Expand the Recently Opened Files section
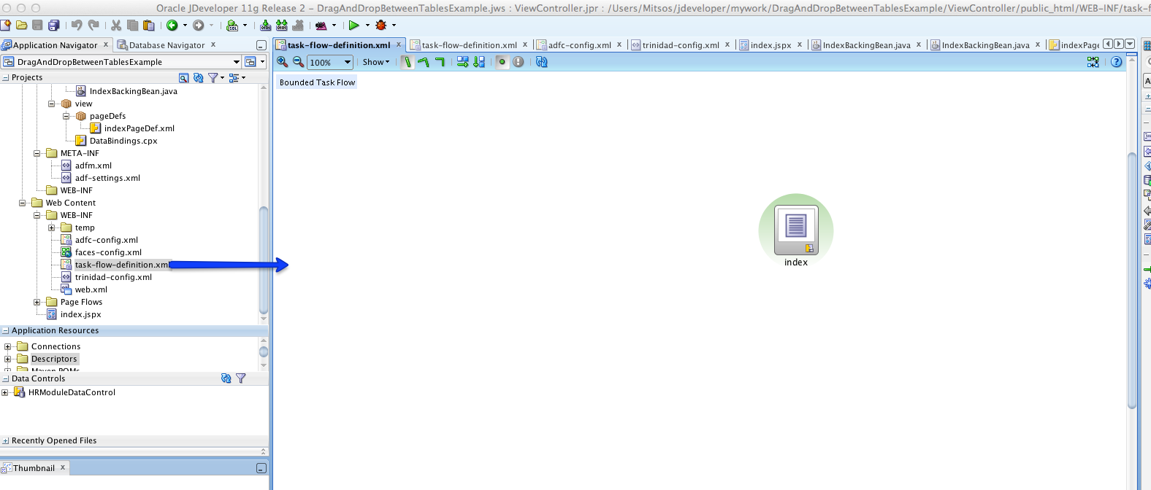1151x490 pixels. pos(6,440)
